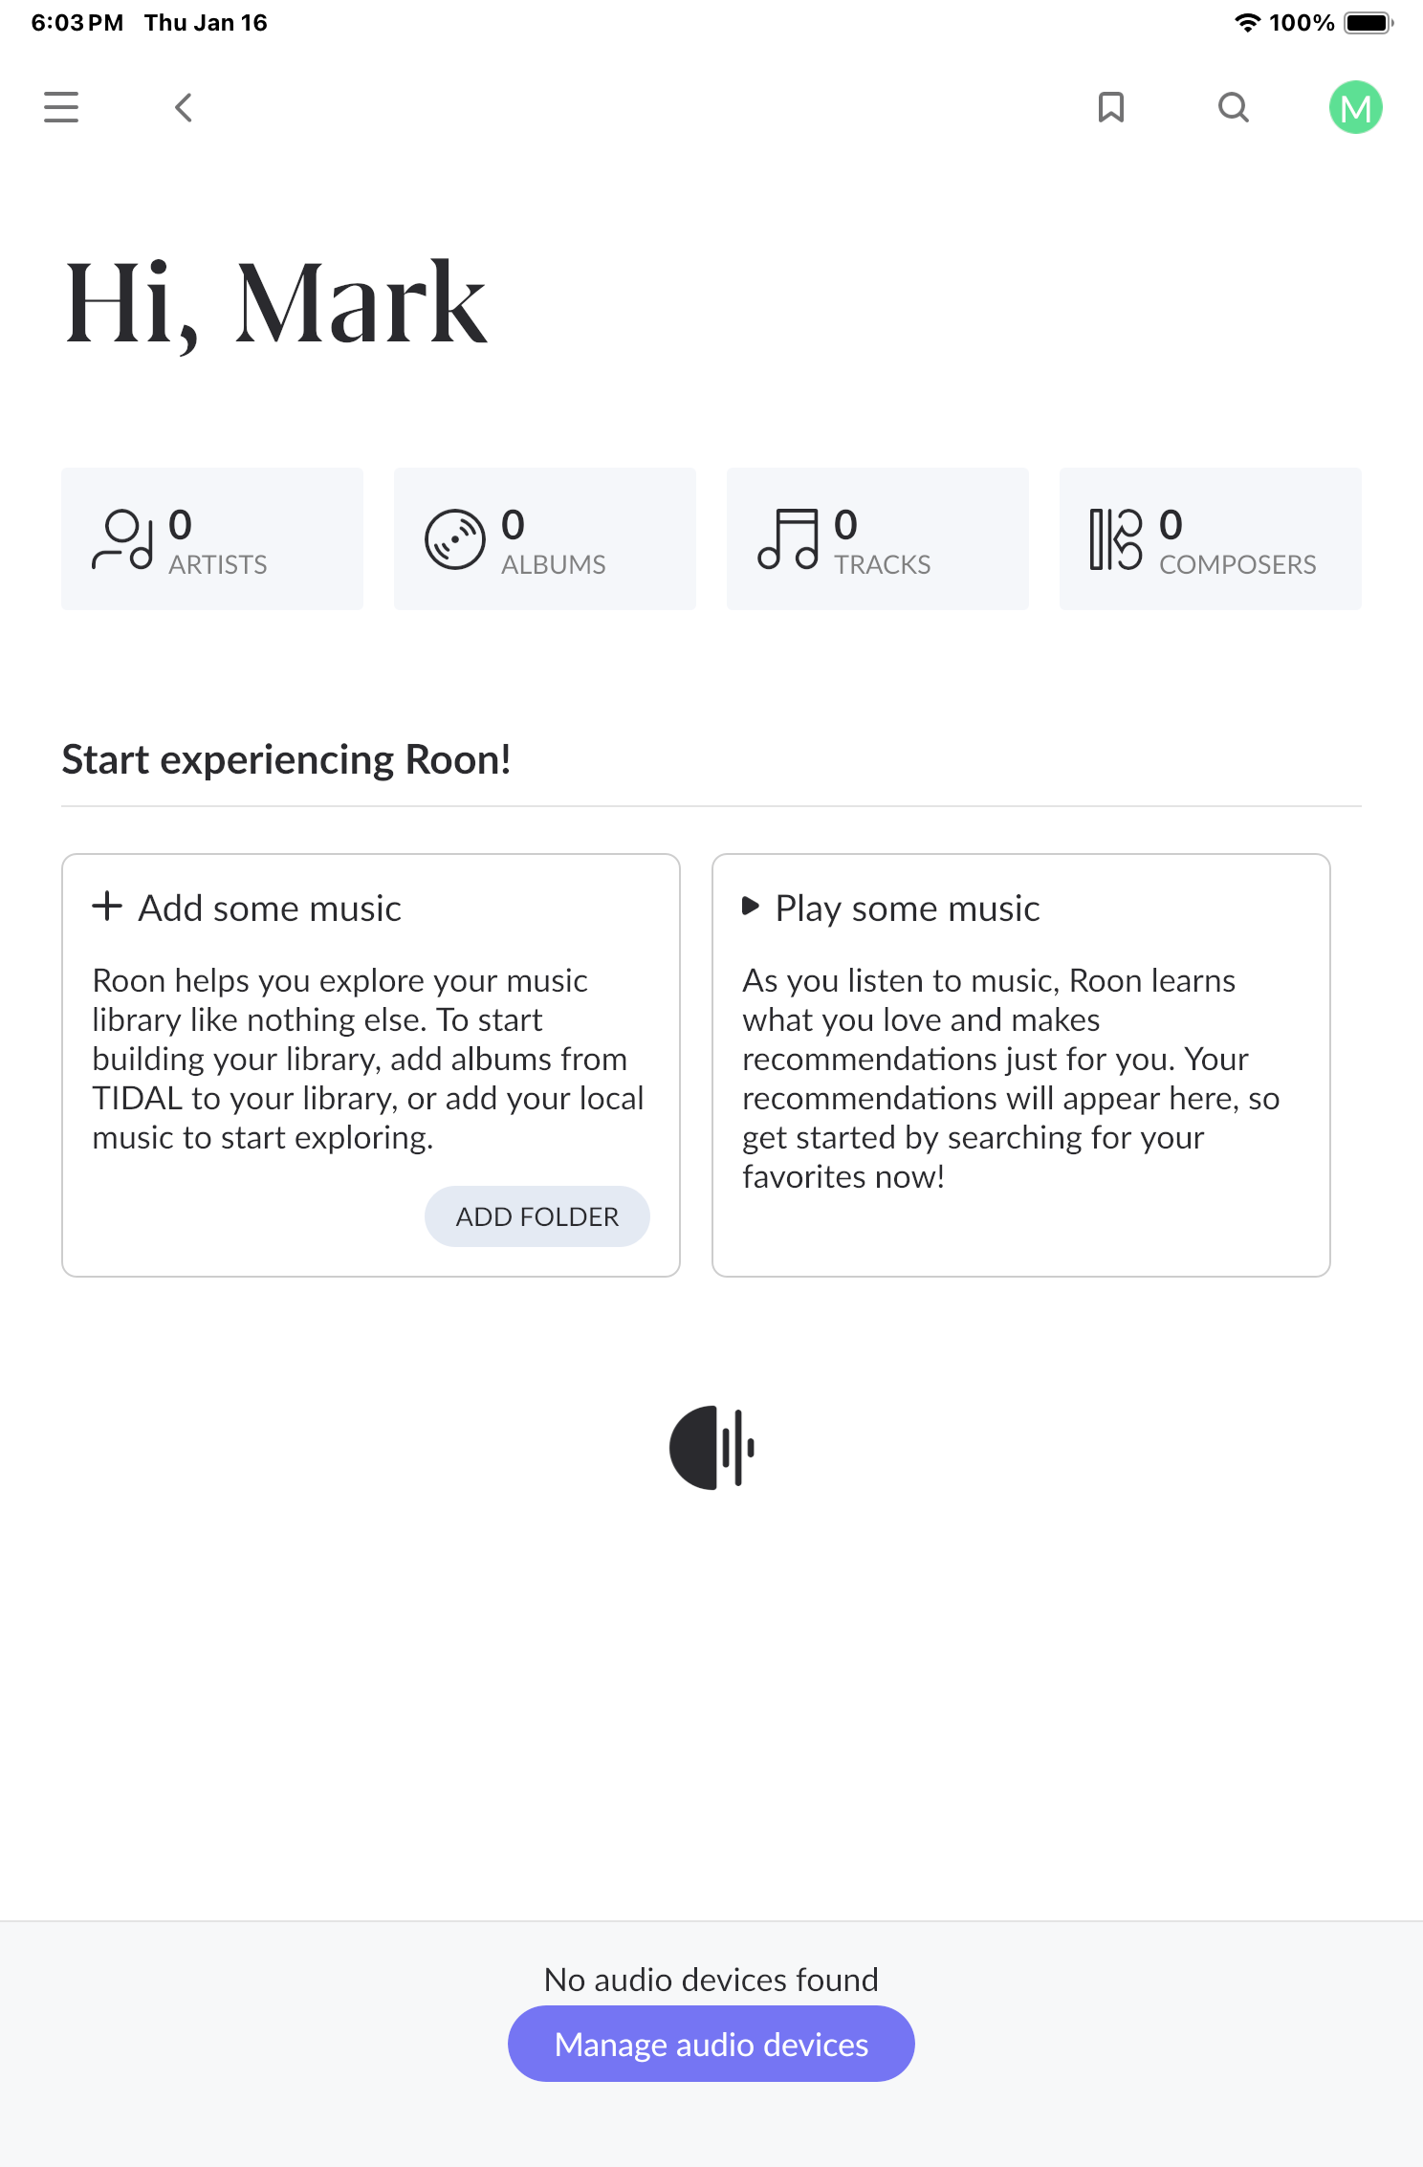Click the ADD FOLDER button
1423x2167 pixels.
[x=537, y=1216]
